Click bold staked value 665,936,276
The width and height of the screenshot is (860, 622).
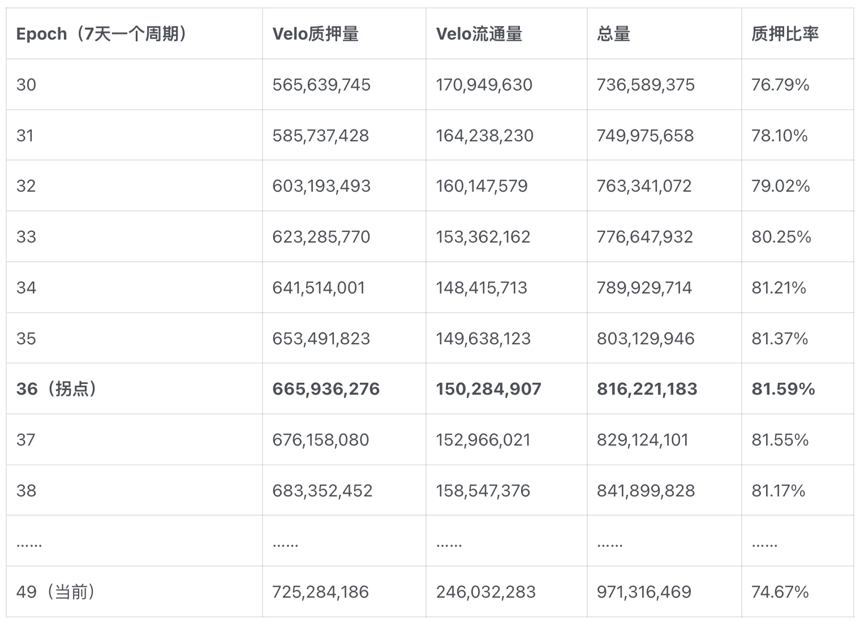[x=326, y=389]
